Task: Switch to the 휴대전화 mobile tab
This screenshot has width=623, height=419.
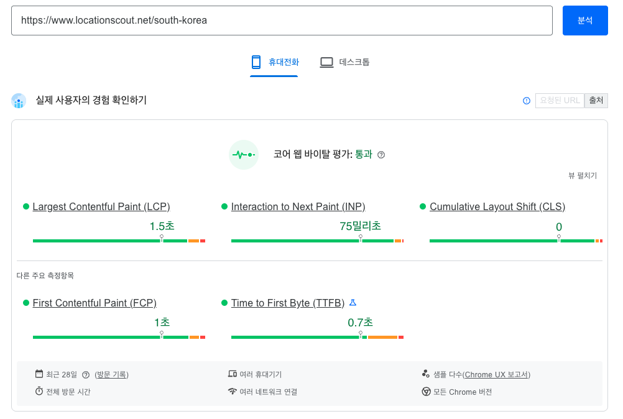Action: [274, 62]
